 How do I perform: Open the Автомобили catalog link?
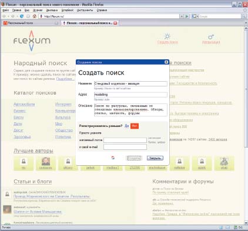[x=24, y=104]
